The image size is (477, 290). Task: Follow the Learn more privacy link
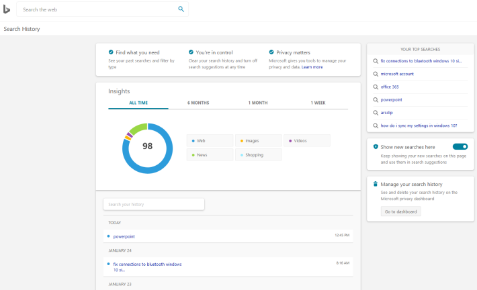[x=312, y=67]
